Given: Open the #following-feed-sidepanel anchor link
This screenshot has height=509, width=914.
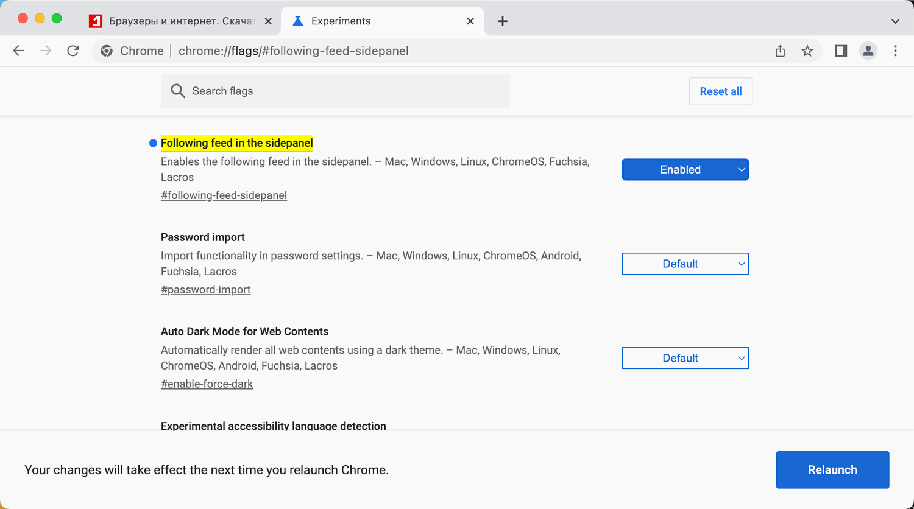Looking at the screenshot, I should tap(224, 195).
